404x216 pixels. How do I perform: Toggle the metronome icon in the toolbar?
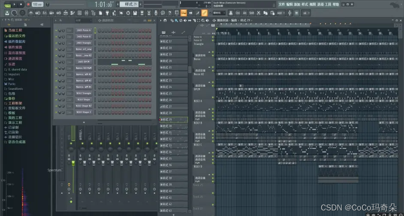tap(31, 13)
